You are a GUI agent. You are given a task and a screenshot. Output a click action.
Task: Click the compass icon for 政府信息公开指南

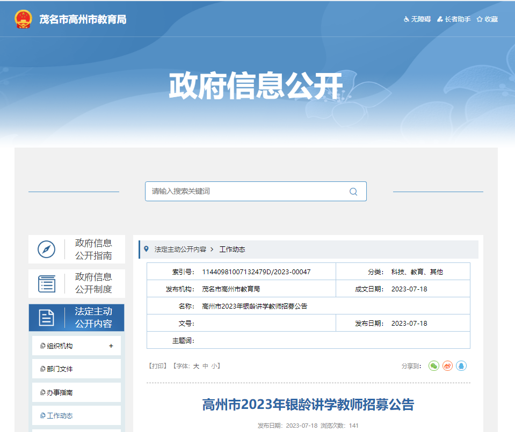click(x=47, y=250)
